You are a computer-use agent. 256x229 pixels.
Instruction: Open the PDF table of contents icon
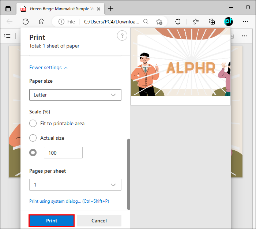(8, 36)
